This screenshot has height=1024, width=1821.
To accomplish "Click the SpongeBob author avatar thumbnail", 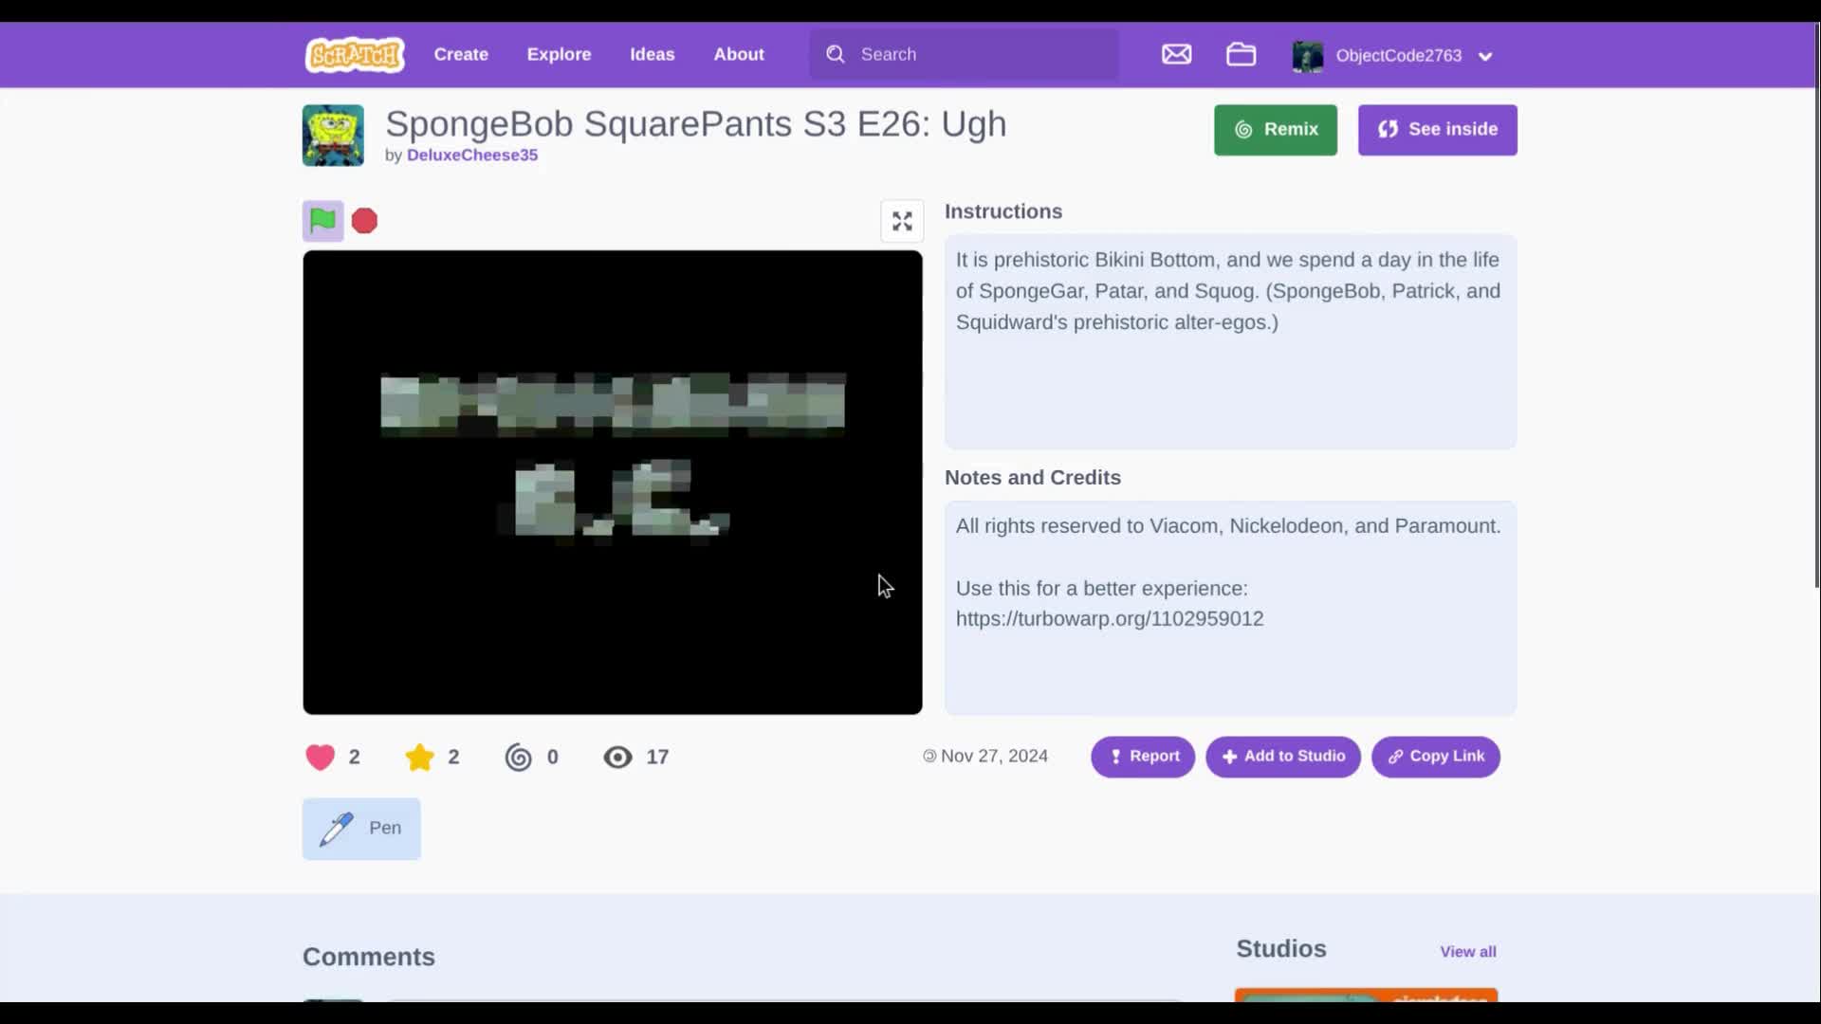I will (x=333, y=136).
